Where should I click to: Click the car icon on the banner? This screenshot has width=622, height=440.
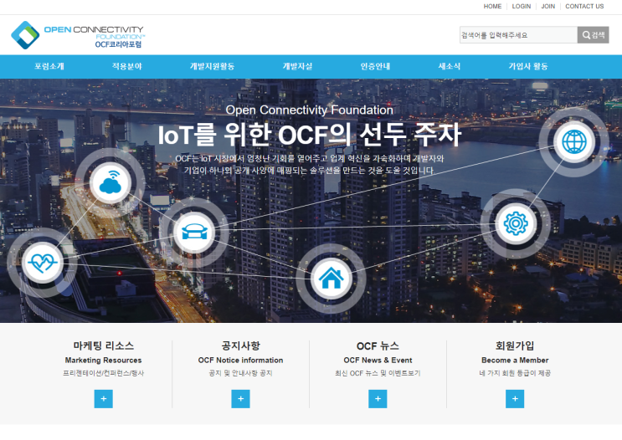[x=194, y=232]
